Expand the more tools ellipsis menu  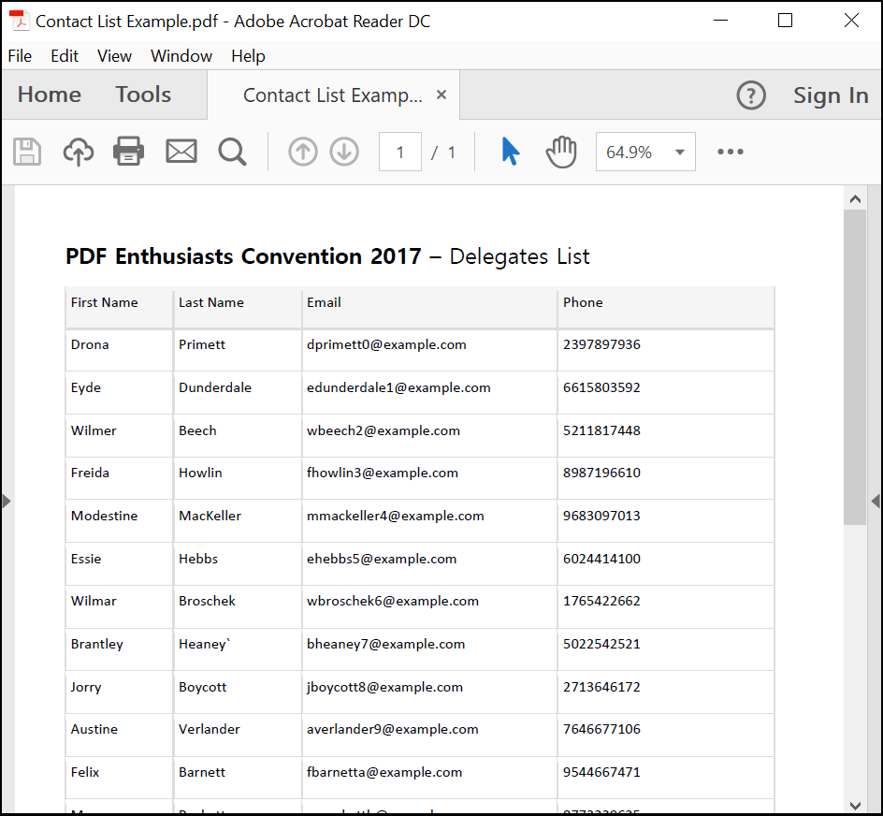tap(730, 151)
